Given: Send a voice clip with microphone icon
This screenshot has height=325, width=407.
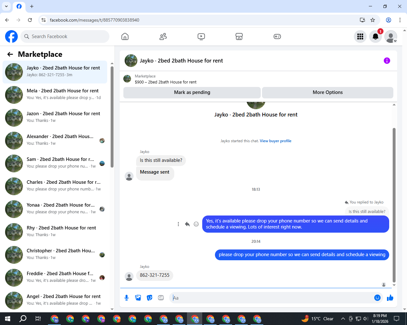Looking at the screenshot, I should 127,298.
